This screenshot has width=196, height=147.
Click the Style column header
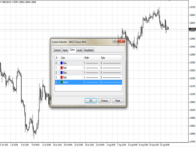point(111,58)
